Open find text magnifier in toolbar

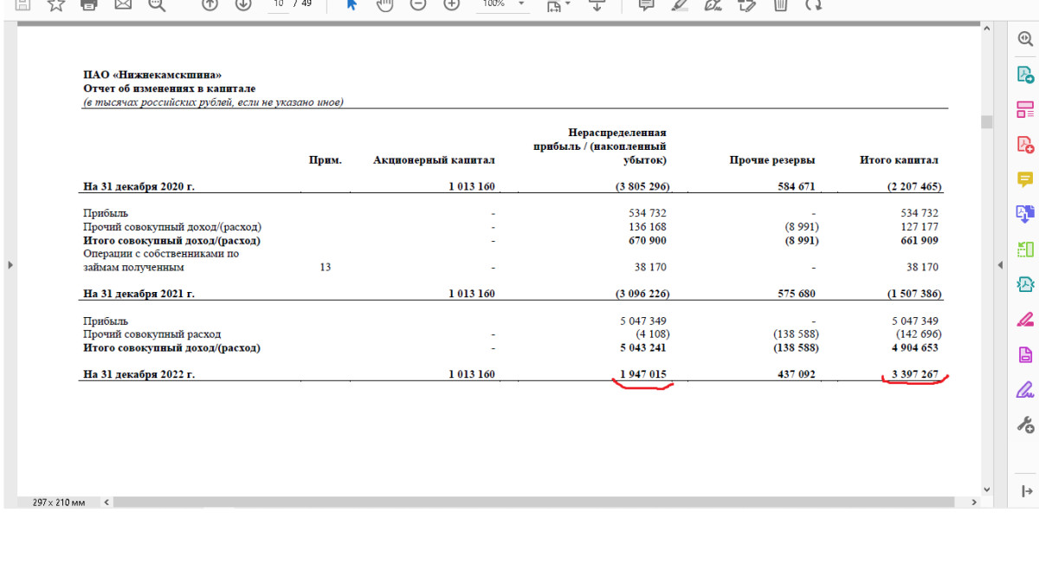[x=157, y=4]
